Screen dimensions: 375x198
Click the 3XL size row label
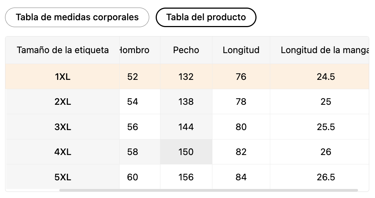pyautogui.click(x=62, y=127)
